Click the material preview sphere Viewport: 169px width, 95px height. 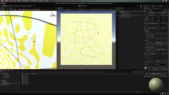(156, 85)
